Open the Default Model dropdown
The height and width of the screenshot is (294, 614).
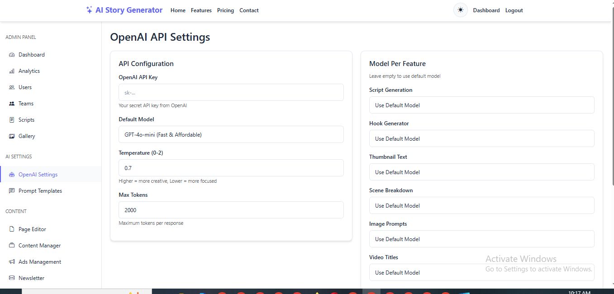coord(231,134)
